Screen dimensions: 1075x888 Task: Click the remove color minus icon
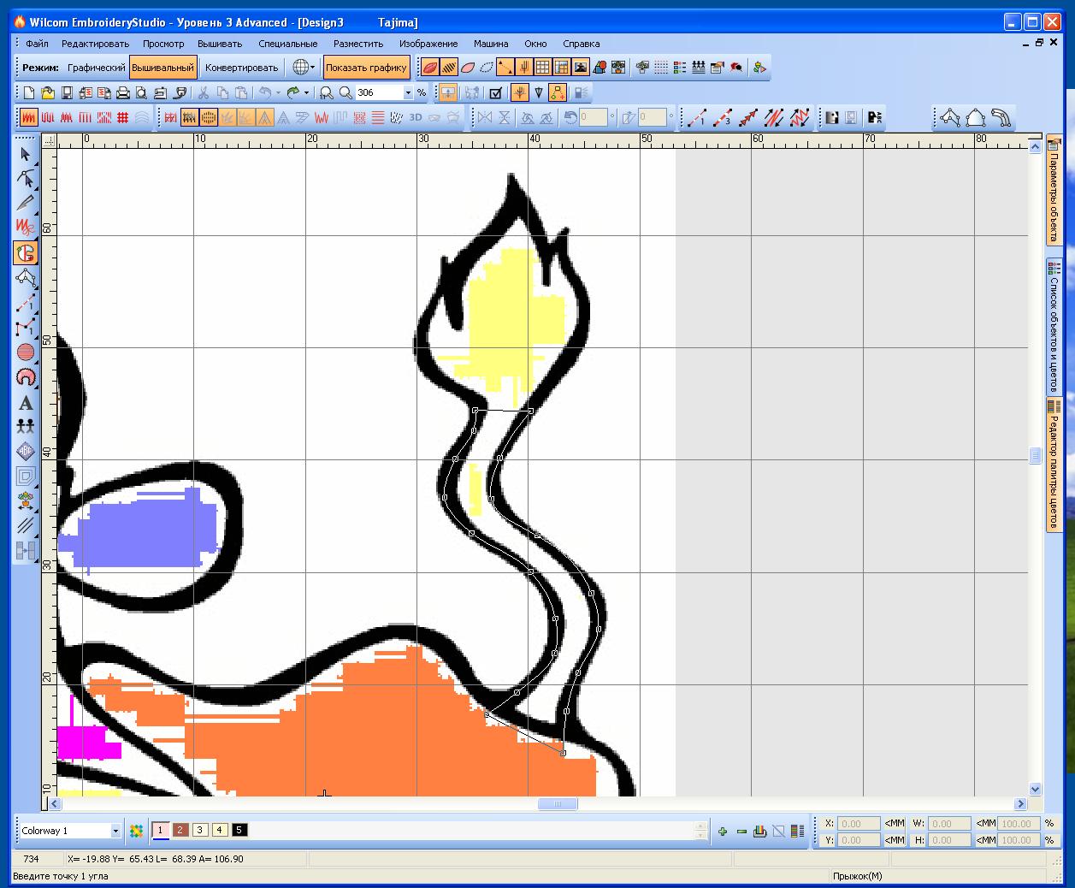tap(741, 831)
